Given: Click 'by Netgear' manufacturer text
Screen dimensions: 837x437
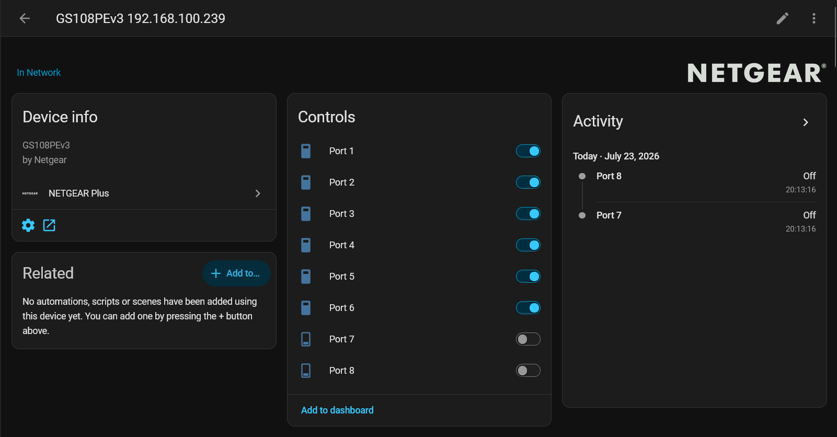Looking at the screenshot, I should click(x=44, y=160).
